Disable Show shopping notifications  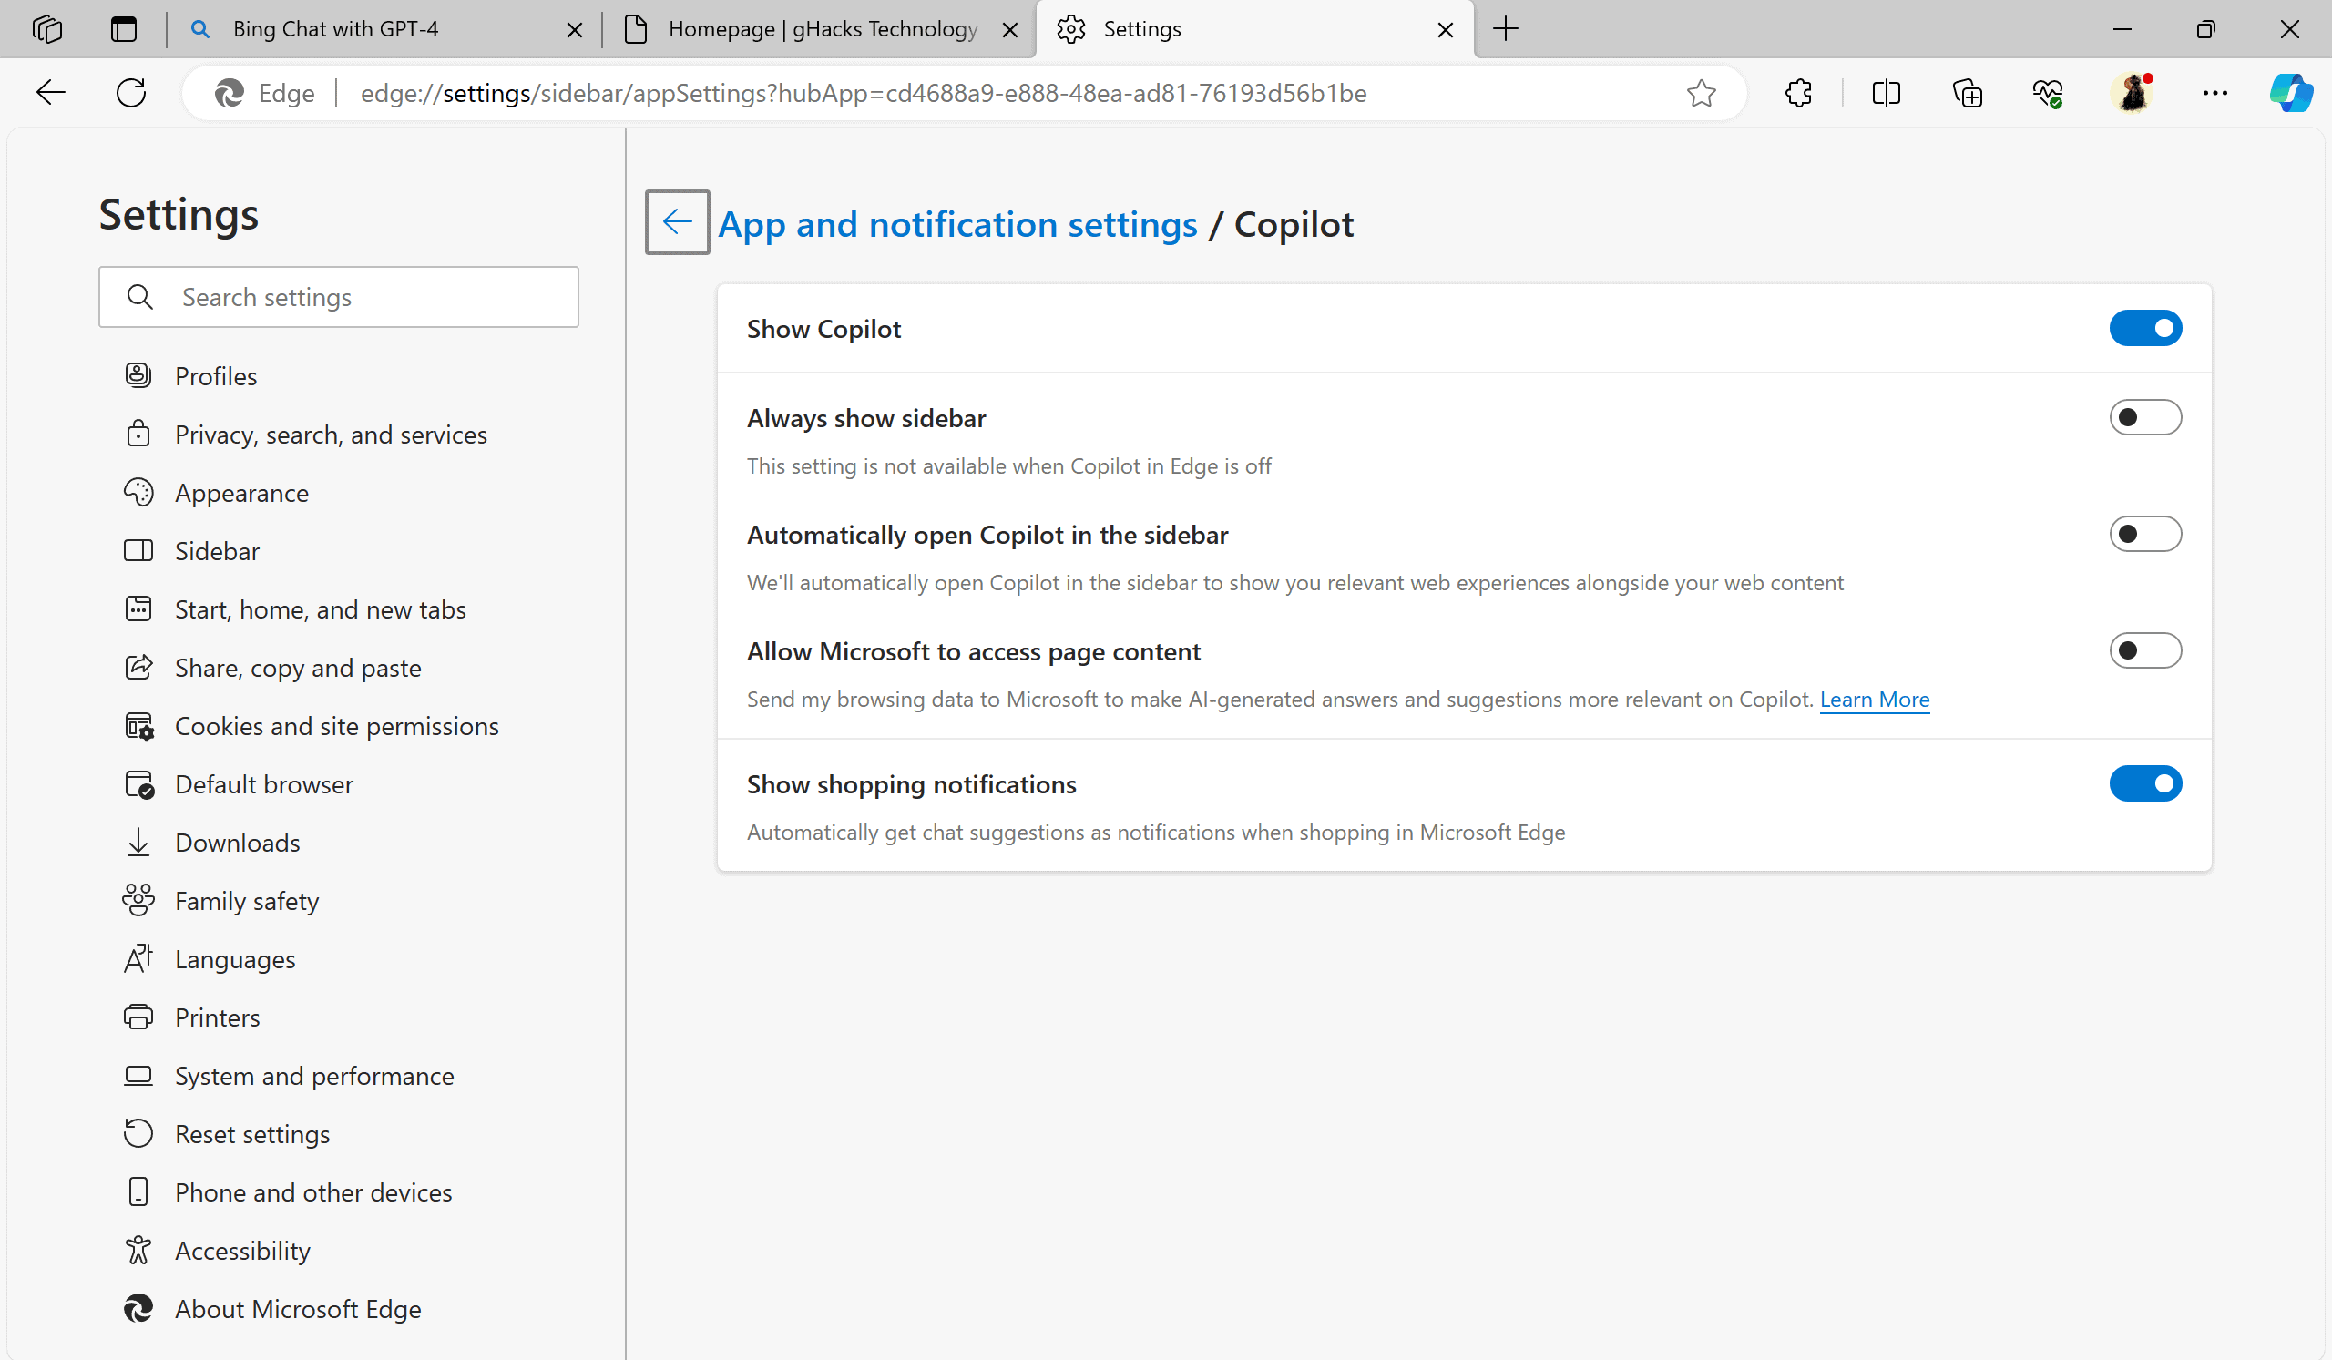pos(2145,783)
